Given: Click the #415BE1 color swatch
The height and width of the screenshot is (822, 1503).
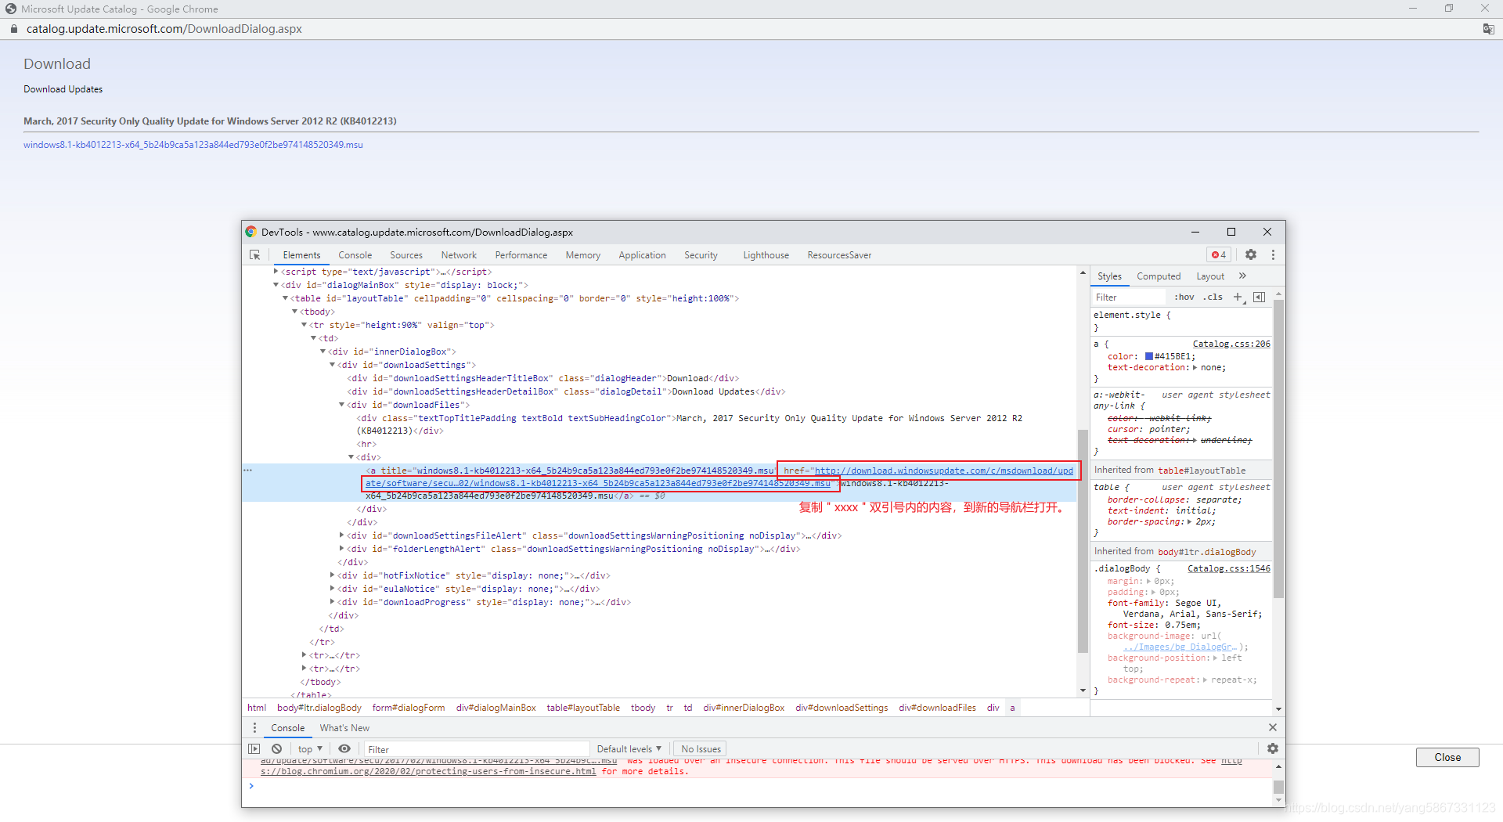Looking at the screenshot, I should point(1148,357).
